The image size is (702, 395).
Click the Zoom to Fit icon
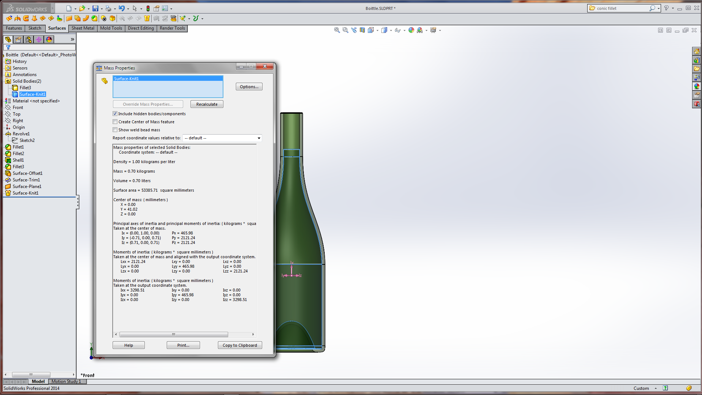[337, 30]
